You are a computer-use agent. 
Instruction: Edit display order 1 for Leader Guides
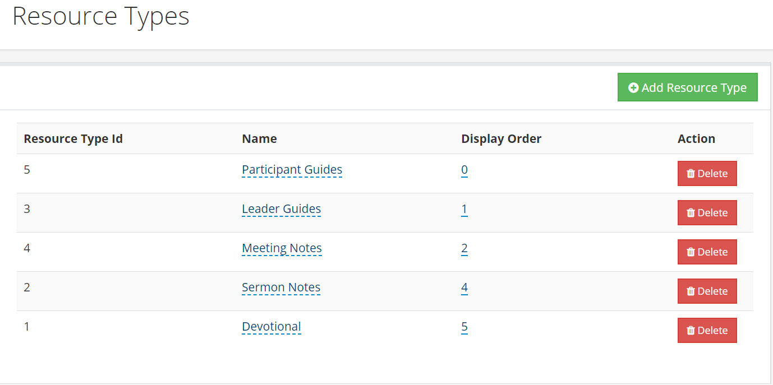(x=464, y=208)
